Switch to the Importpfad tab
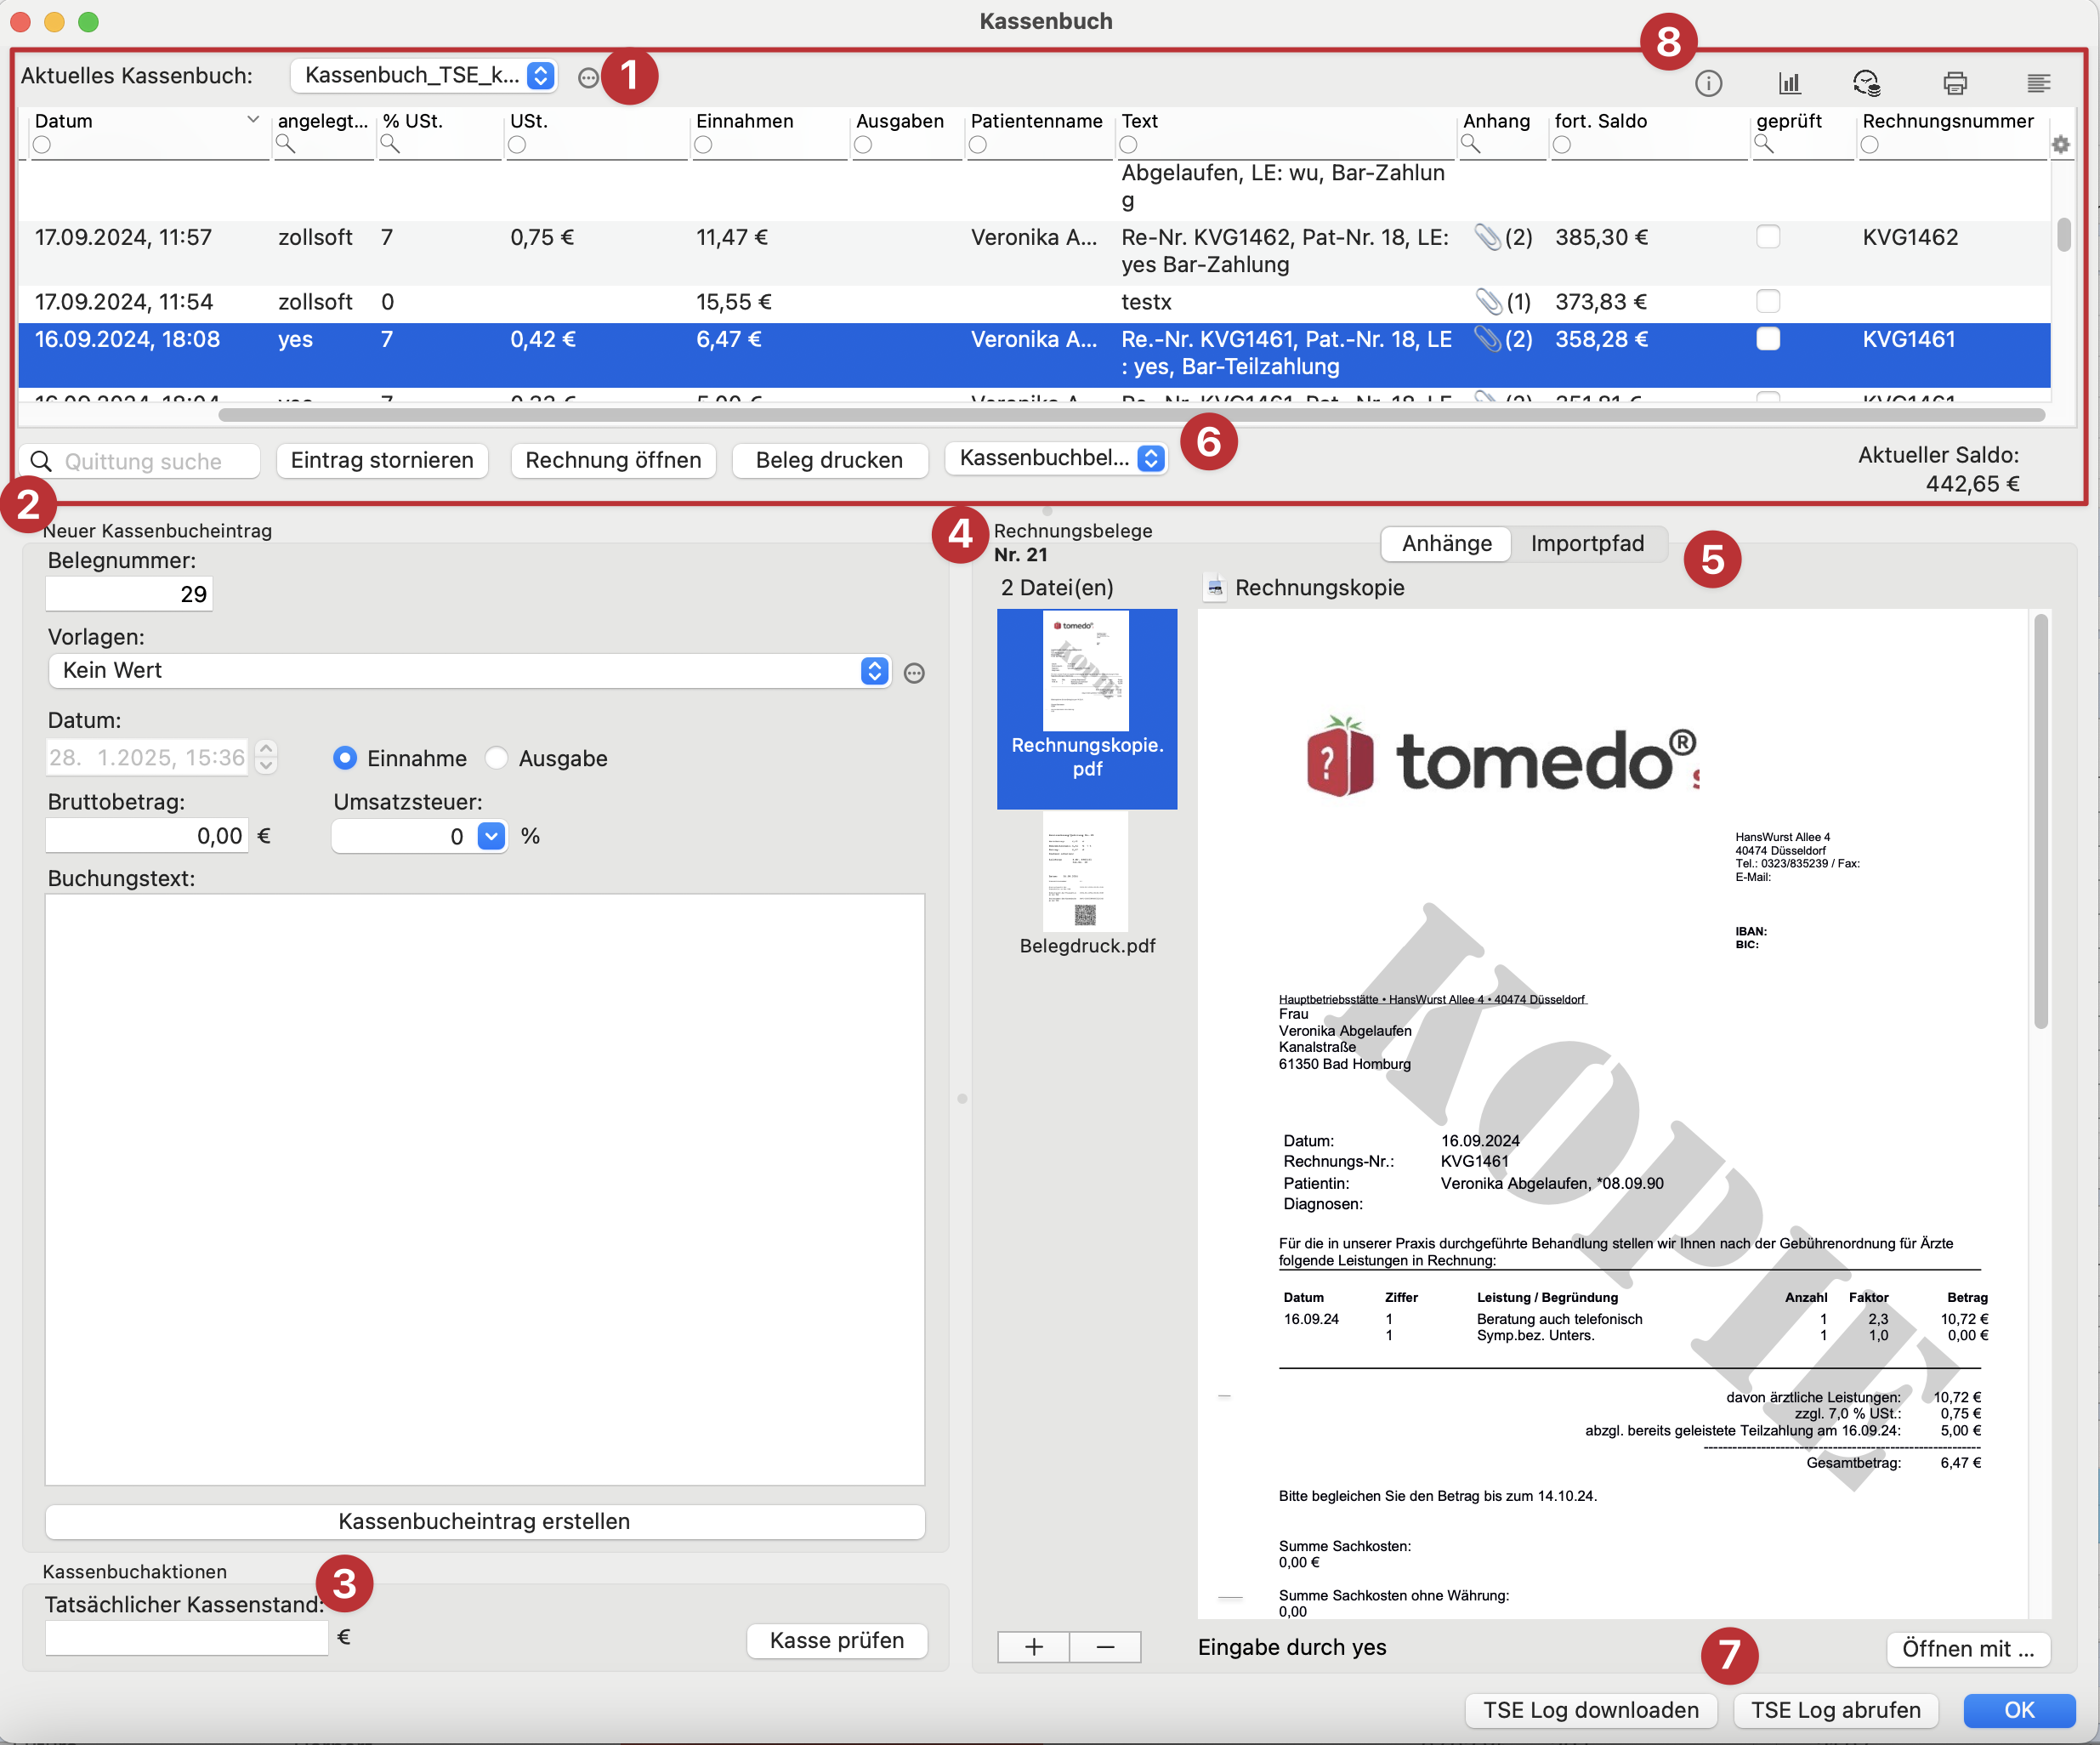The height and width of the screenshot is (1745, 2100). [1587, 544]
